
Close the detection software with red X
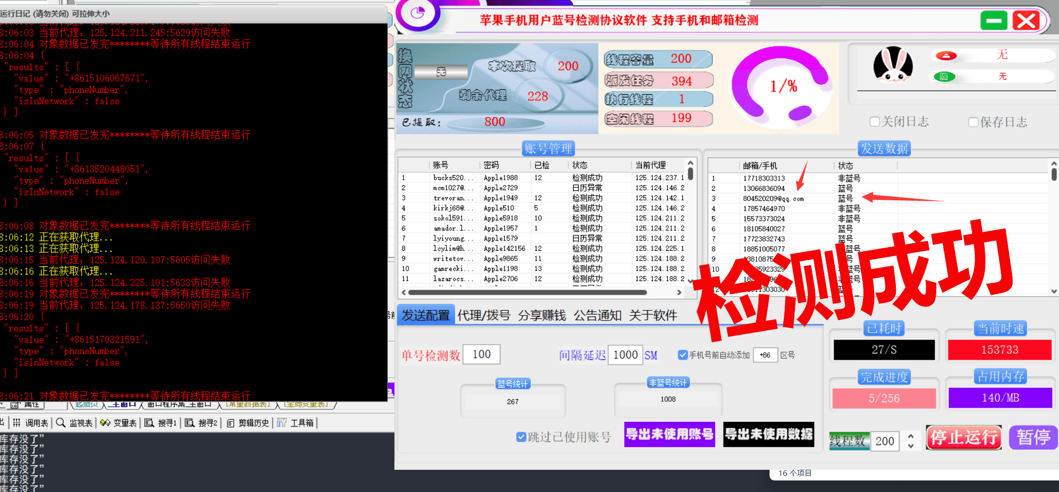point(1027,21)
